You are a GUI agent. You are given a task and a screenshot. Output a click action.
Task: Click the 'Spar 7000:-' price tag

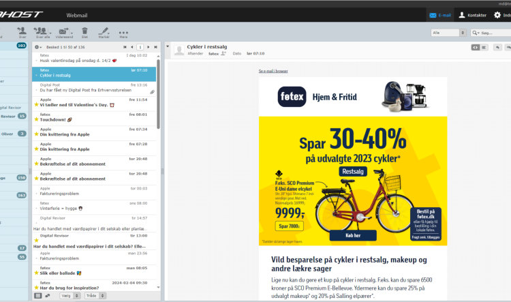[289, 226]
